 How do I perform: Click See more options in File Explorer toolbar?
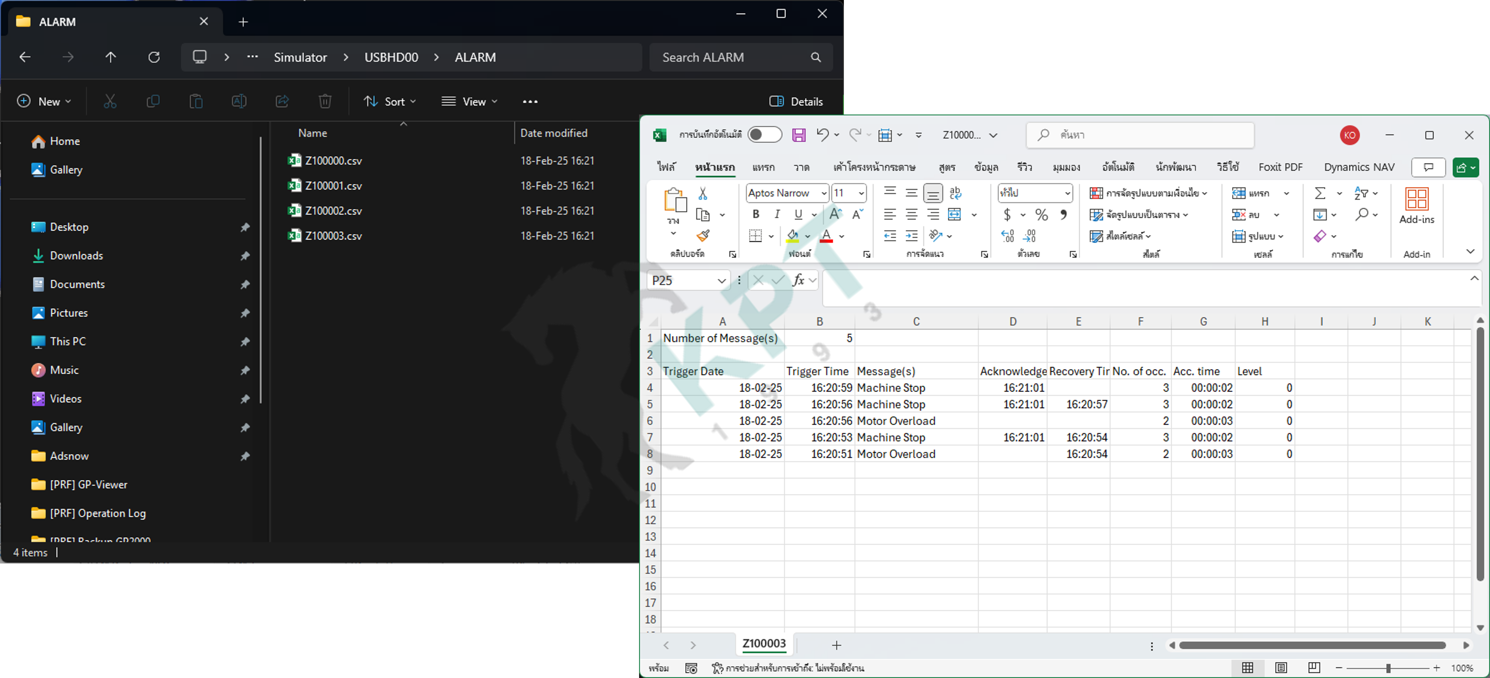(530, 101)
